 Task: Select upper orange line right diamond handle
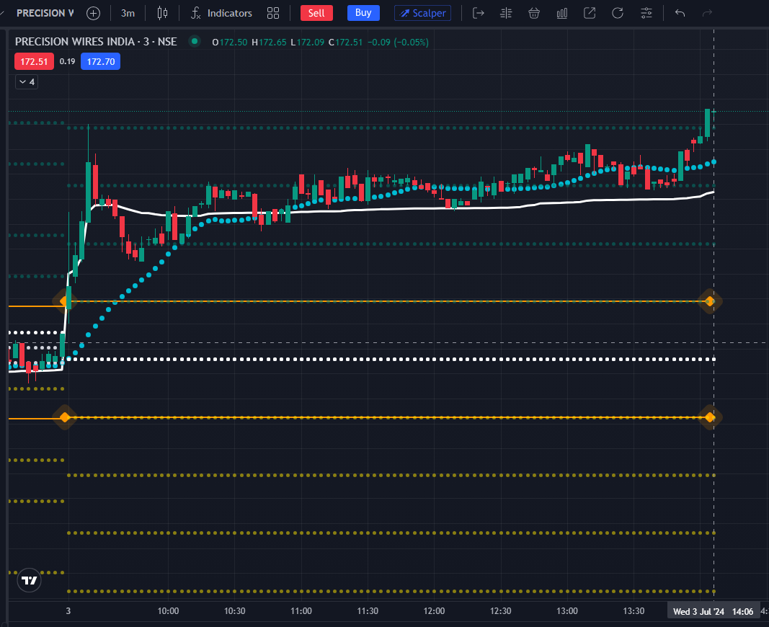coord(710,301)
